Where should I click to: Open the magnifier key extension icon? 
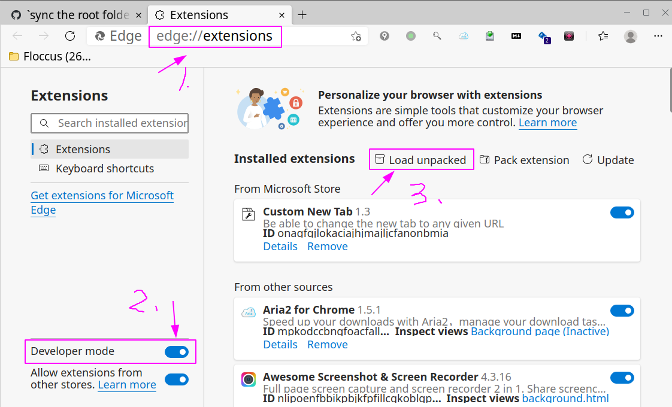tap(437, 36)
